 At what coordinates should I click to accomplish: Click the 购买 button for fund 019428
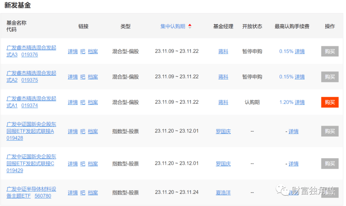pyautogui.click(x=330, y=131)
